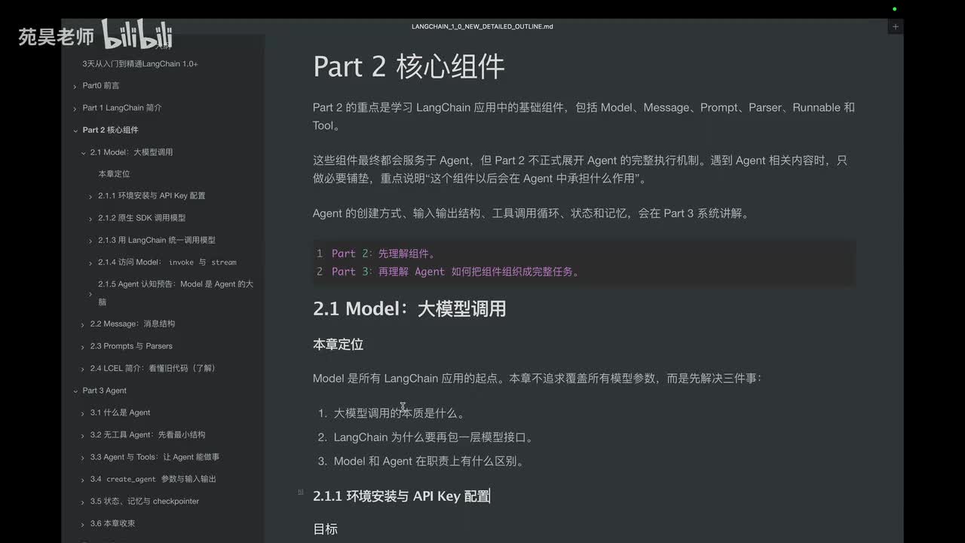
Task: Expand the chevron beside 3.2 无工具 Agent
Action: pos(83,435)
